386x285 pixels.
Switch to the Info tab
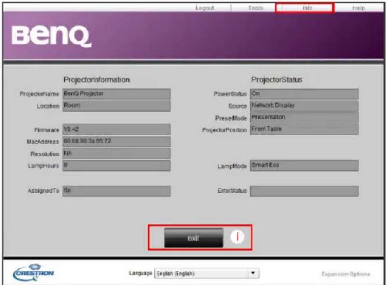(x=307, y=8)
